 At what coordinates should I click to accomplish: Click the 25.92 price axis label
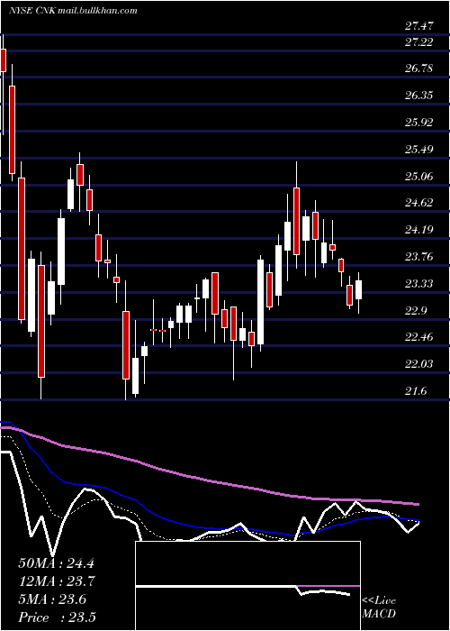click(419, 123)
